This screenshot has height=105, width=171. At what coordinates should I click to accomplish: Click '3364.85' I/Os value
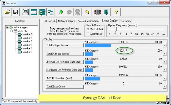[x=123, y=42]
